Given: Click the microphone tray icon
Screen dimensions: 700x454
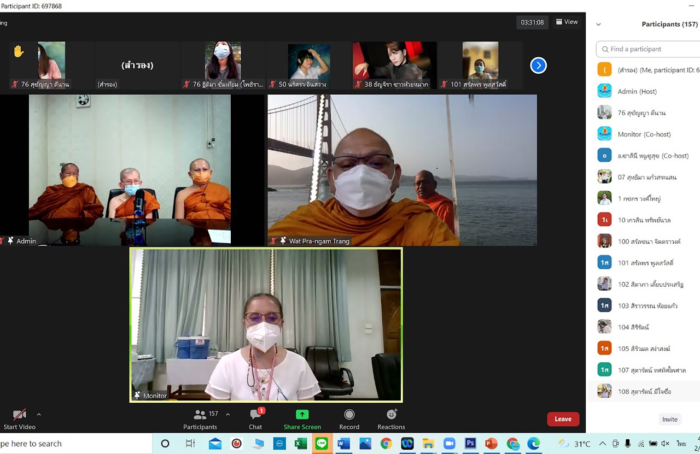Looking at the screenshot, I should 628,444.
